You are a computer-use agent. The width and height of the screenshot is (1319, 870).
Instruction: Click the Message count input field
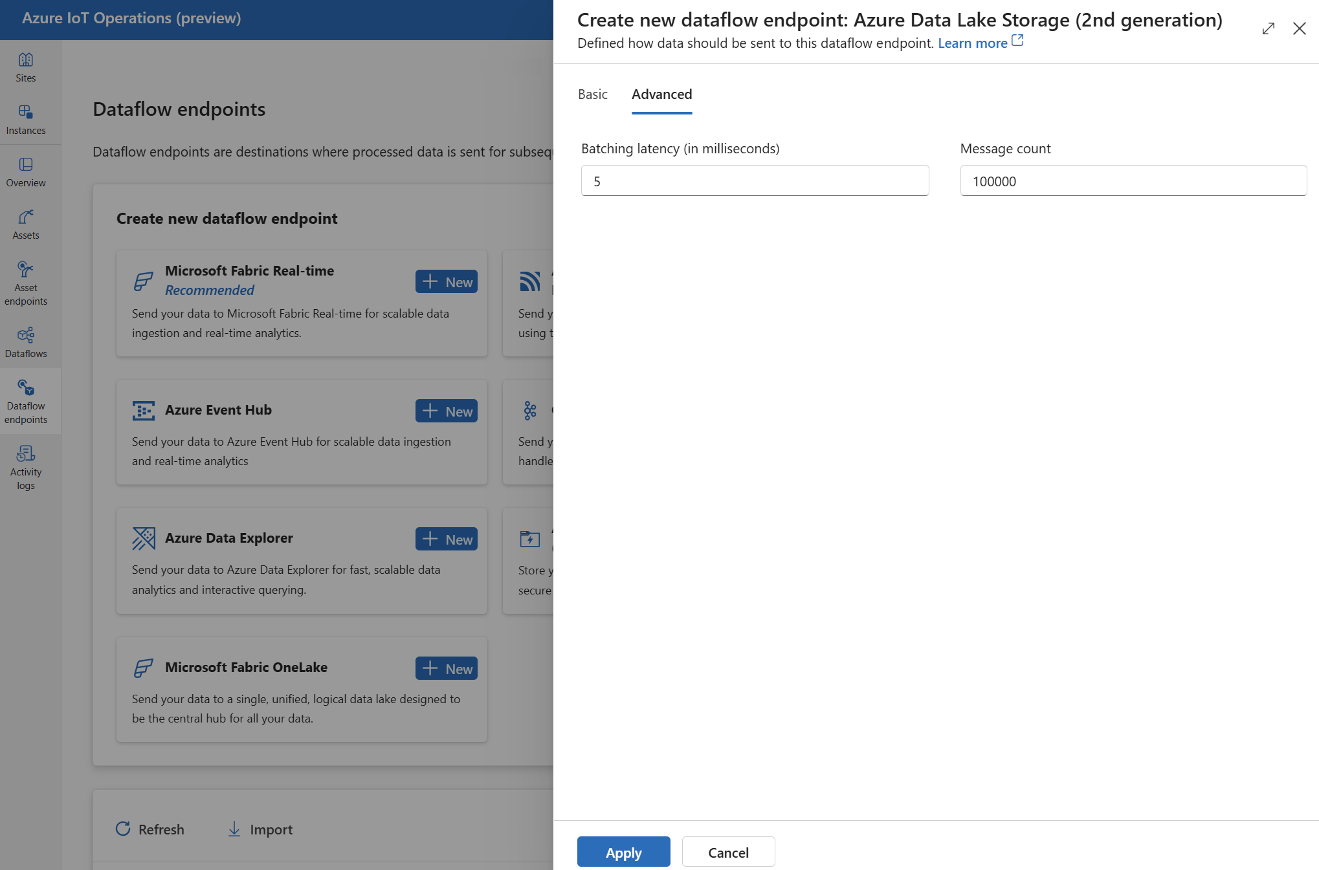coord(1135,180)
